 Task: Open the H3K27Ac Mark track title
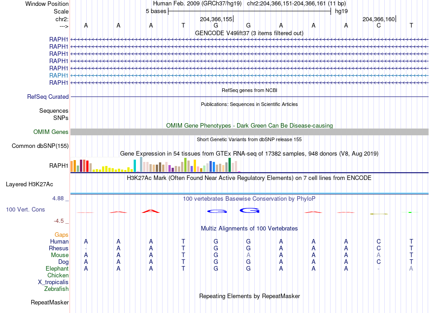pos(249,178)
